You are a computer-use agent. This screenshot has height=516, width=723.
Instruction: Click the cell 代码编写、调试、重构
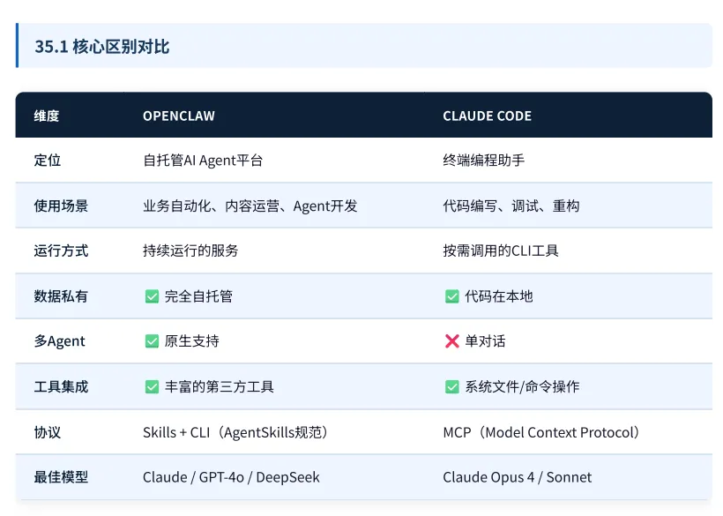(511, 206)
